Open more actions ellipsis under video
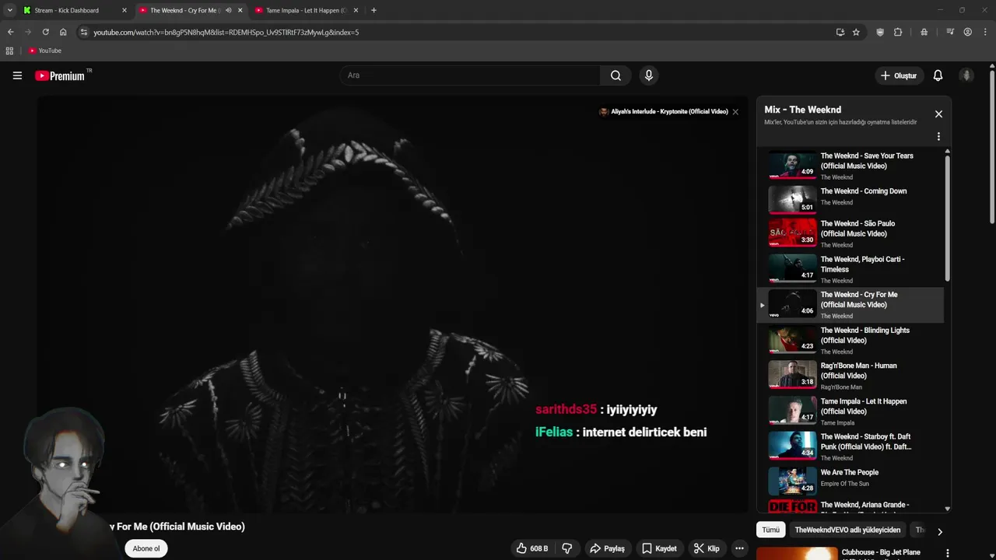The height and width of the screenshot is (560, 996). click(739, 548)
